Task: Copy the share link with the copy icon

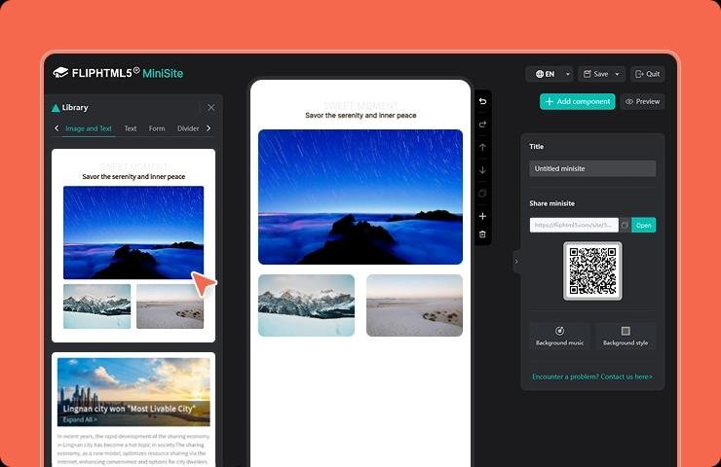Action: point(625,225)
